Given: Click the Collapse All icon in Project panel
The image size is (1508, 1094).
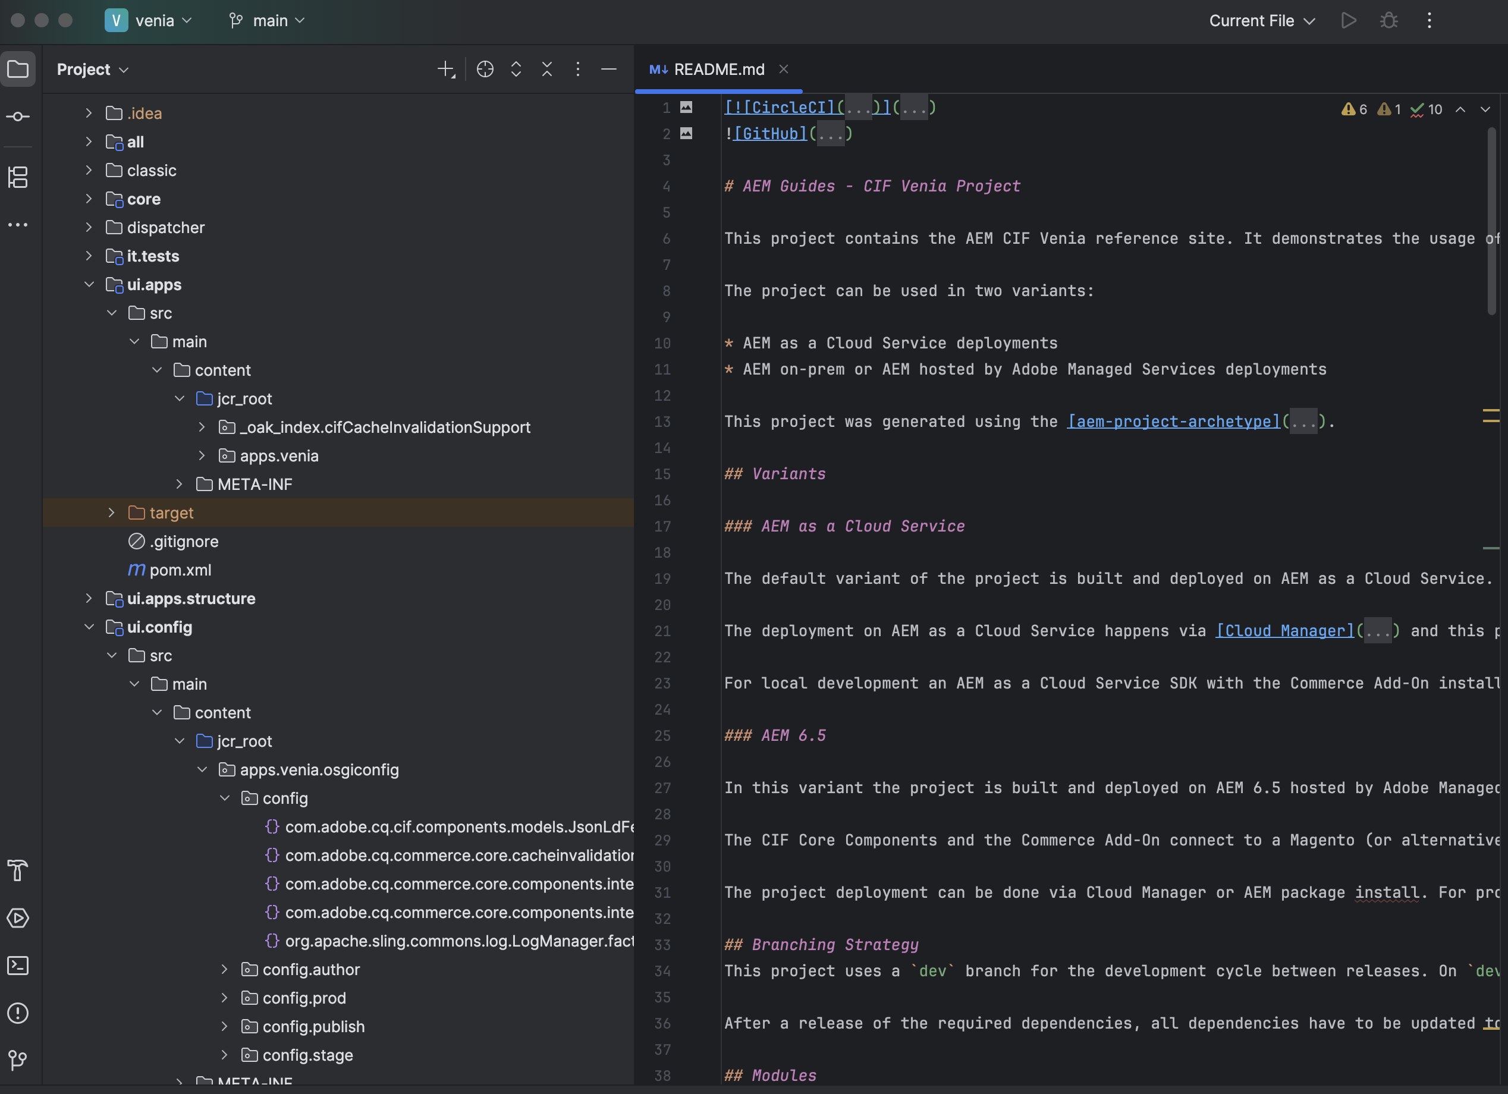Looking at the screenshot, I should (546, 69).
